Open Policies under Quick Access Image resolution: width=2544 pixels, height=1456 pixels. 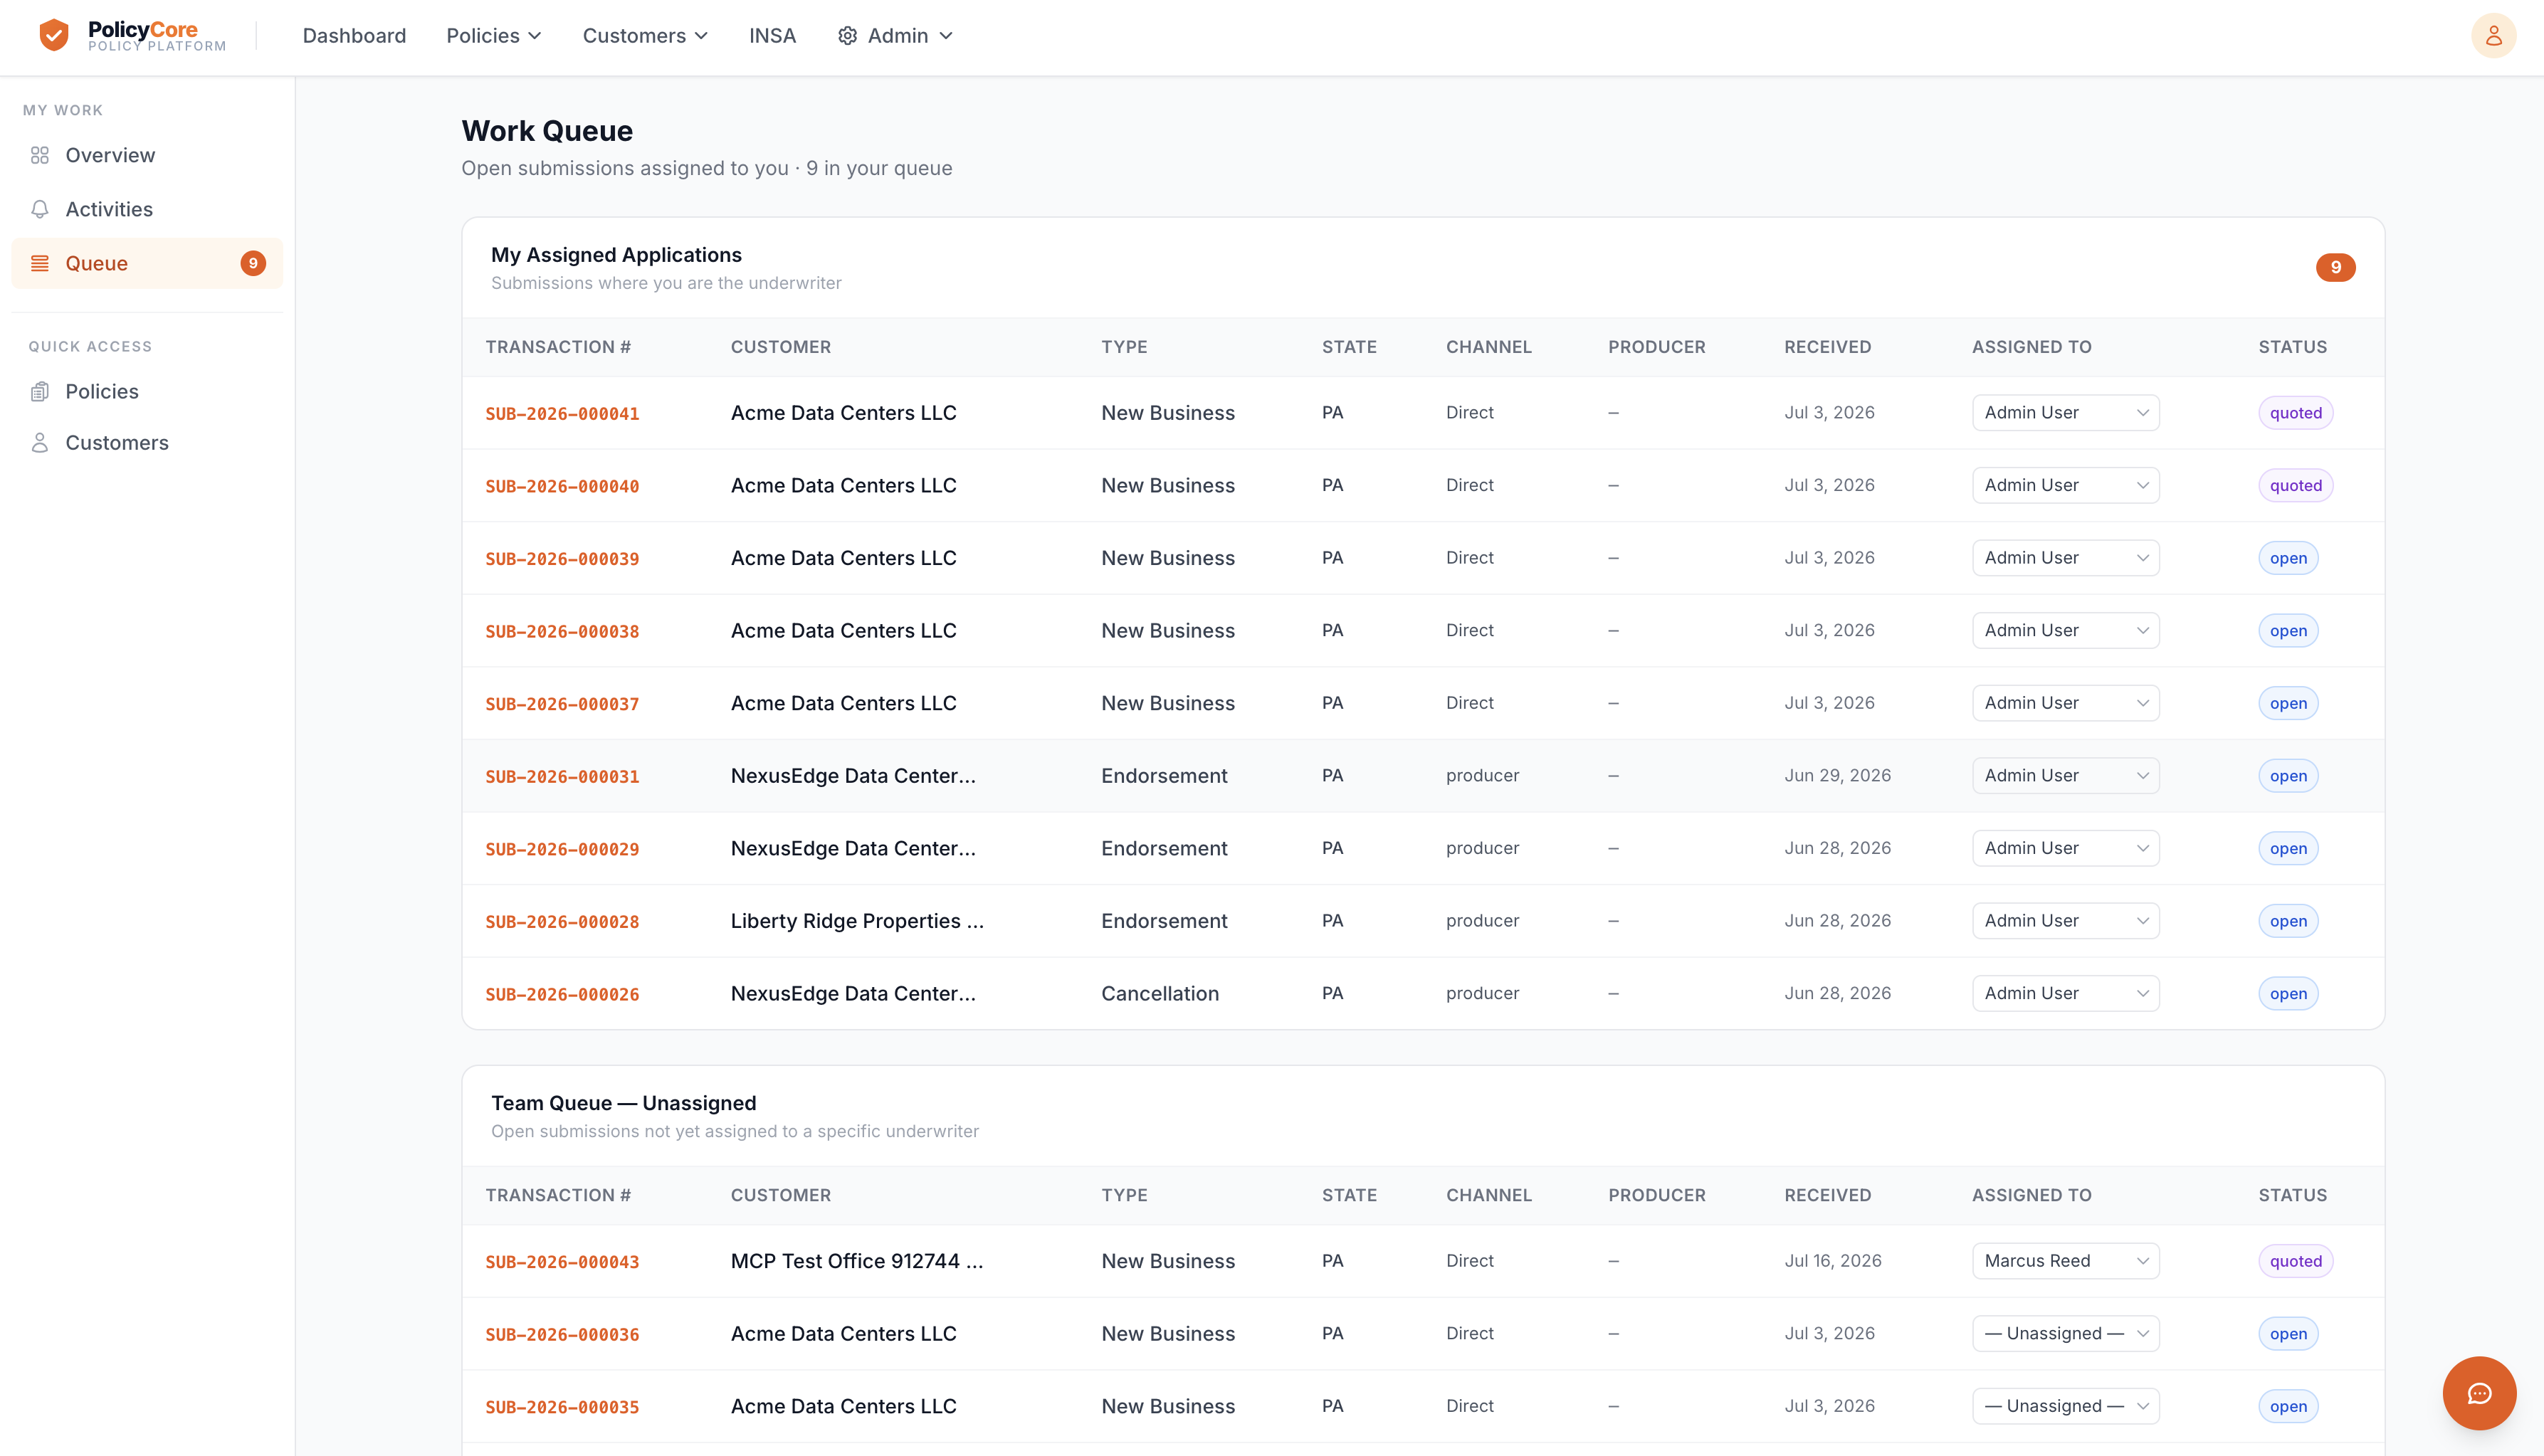[x=147, y=391]
